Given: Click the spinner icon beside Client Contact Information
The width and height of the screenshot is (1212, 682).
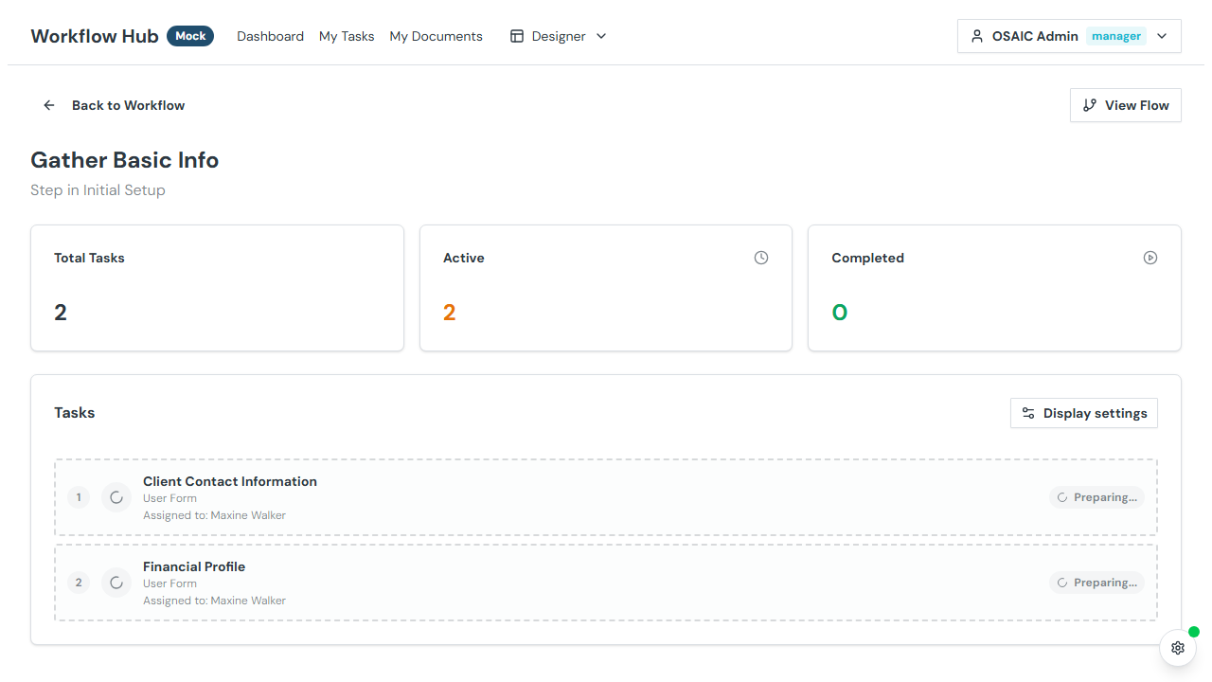Looking at the screenshot, I should (116, 496).
